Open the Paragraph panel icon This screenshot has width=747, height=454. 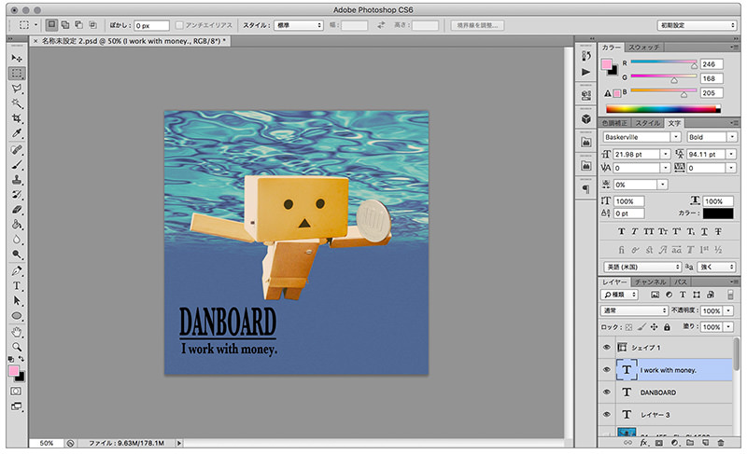click(586, 188)
